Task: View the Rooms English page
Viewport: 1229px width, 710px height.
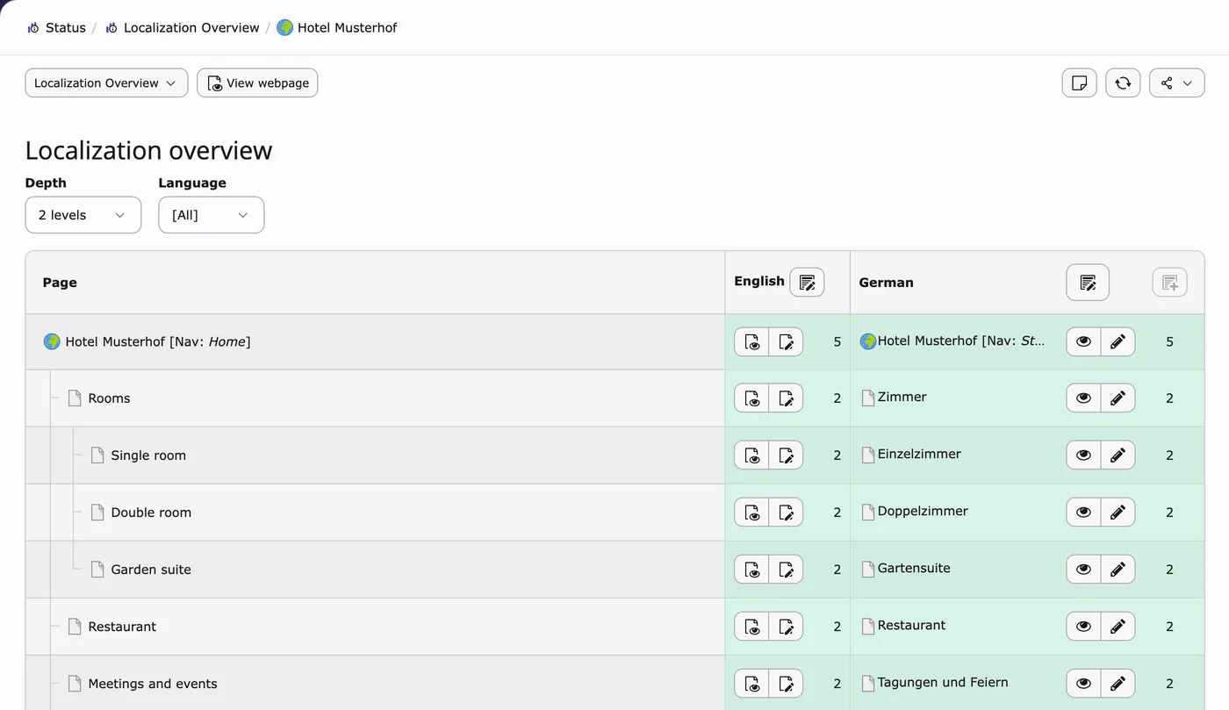Action: click(x=751, y=398)
